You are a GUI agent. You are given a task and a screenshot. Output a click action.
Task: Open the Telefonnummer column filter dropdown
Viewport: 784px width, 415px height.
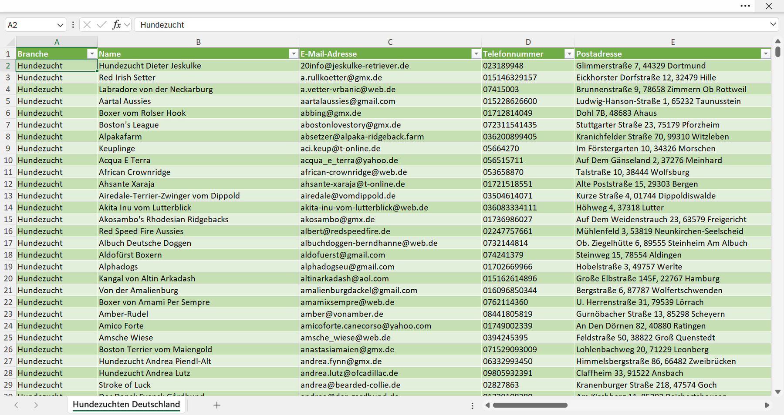point(569,54)
